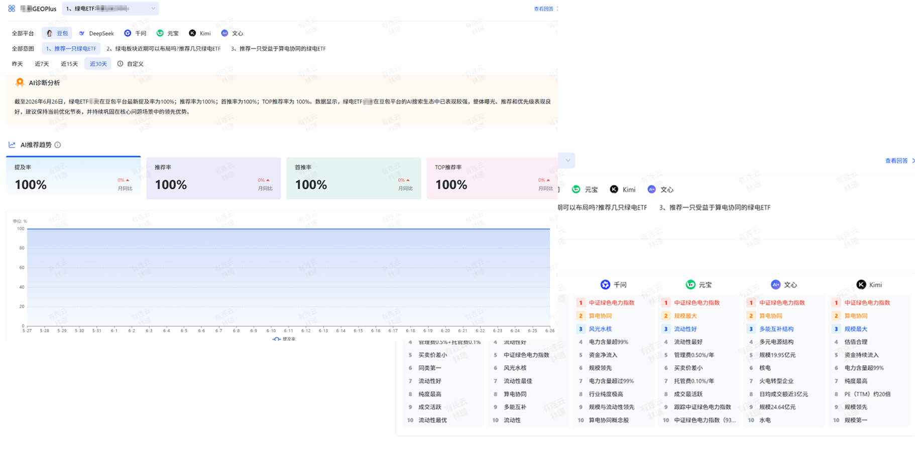Image resolution: width=915 pixels, height=453 pixels.
Task: Click the 千问 column header icon
Action: tap(605, 284)
